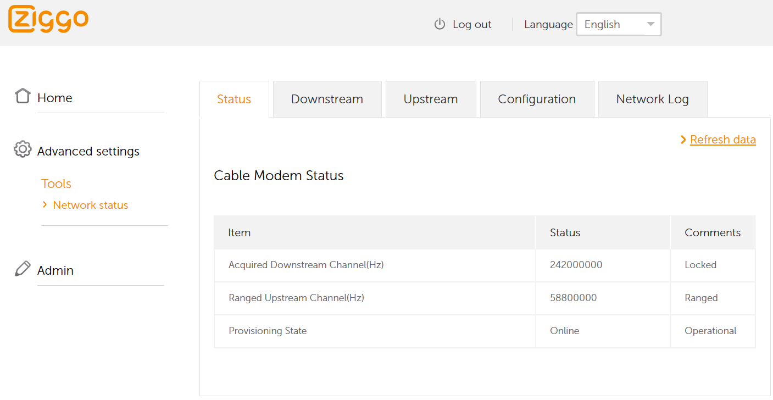
Task: Switch to the Status tab
Action: click(234, 99)
